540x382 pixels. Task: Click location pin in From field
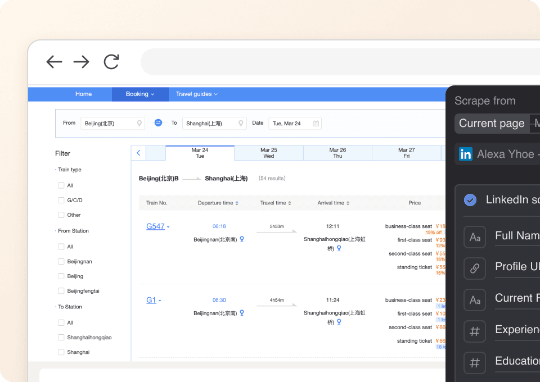[139, 124]
